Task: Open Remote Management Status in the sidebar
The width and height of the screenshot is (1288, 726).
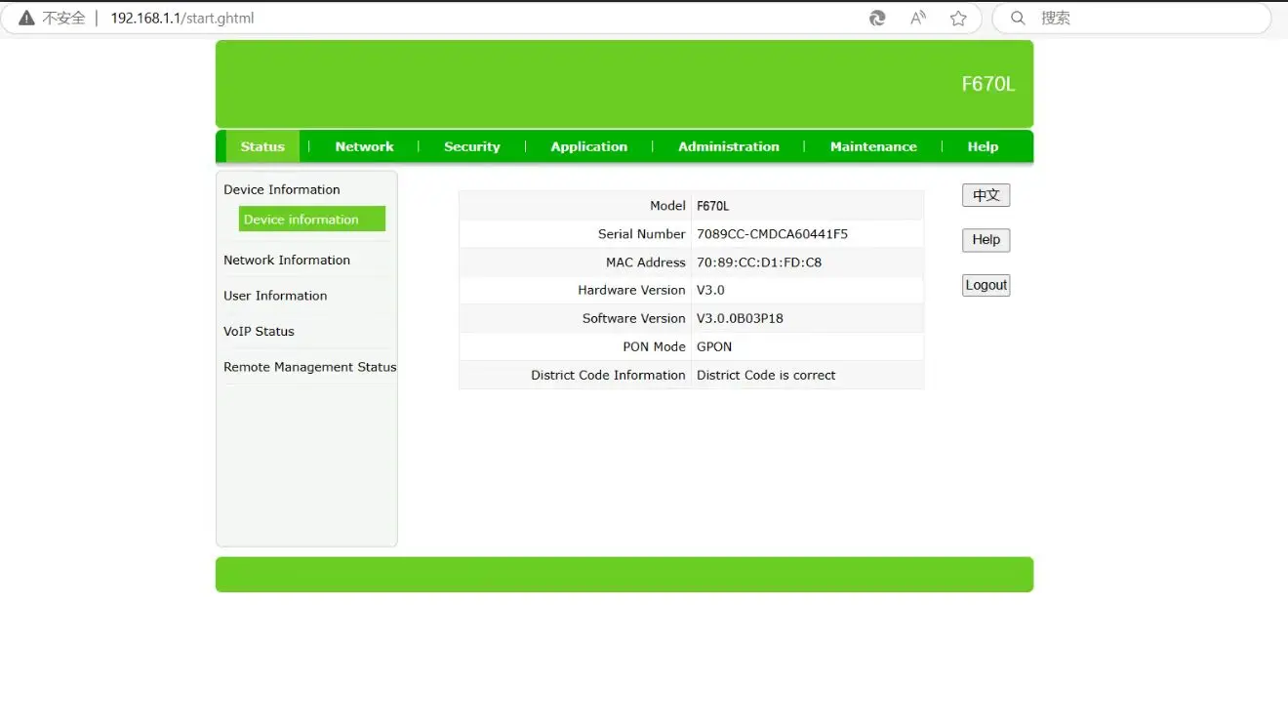Action: pyautogui.click(x=310, y=367)
